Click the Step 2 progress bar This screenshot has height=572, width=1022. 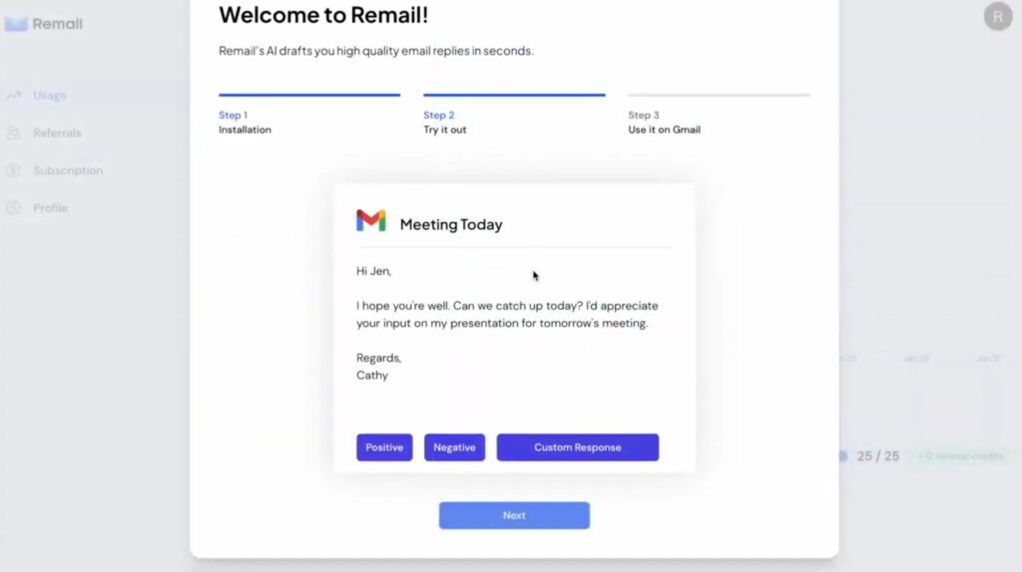[x=514, y=95]
